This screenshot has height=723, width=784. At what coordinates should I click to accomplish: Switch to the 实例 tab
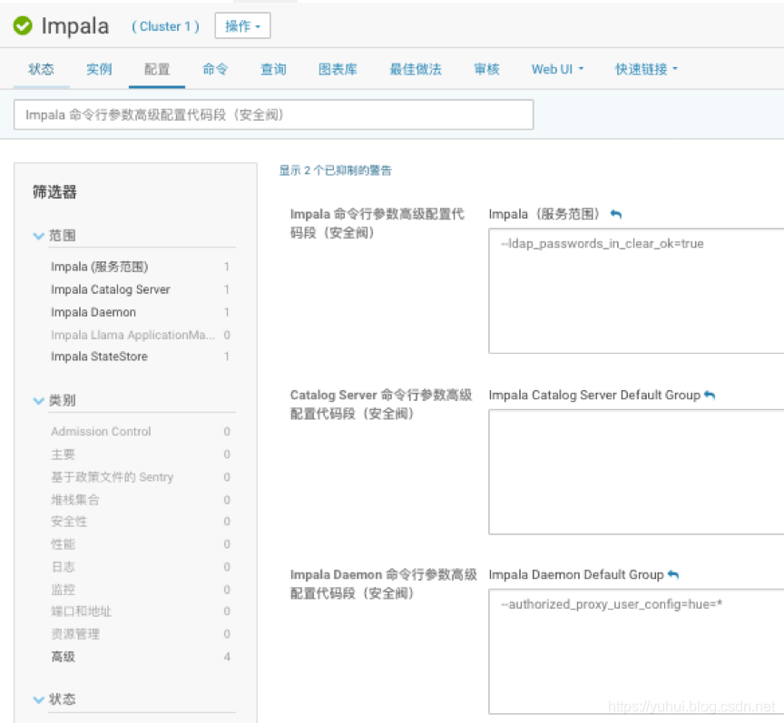(x=99, y=69)
